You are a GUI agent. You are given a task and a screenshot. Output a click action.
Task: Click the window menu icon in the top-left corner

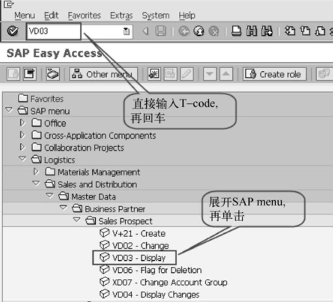(x=9, y=4)
